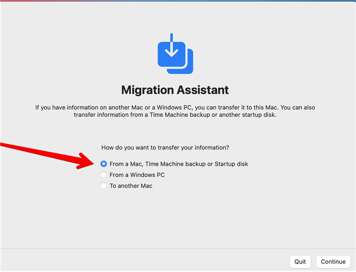Click the window's top title bar edge
The width and height of the screenshot is (356, 272).
click(178, 2)
